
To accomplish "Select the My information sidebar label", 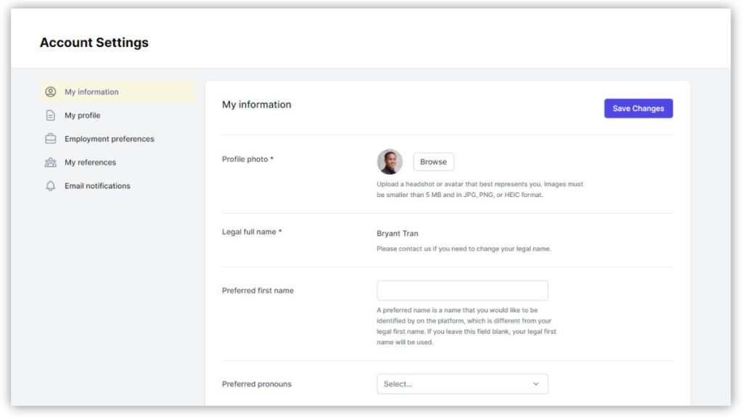I will 91,92.
